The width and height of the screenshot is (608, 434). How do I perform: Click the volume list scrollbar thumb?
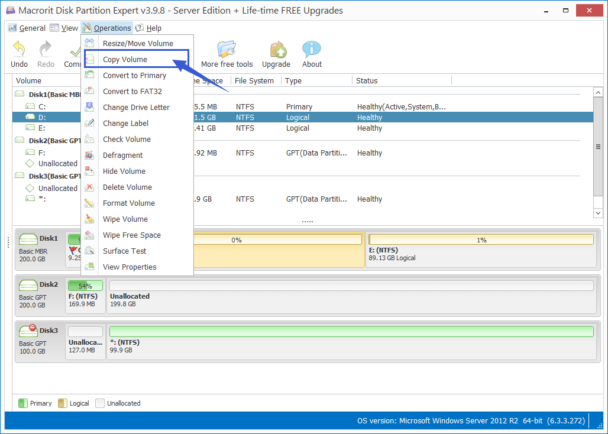598,147
